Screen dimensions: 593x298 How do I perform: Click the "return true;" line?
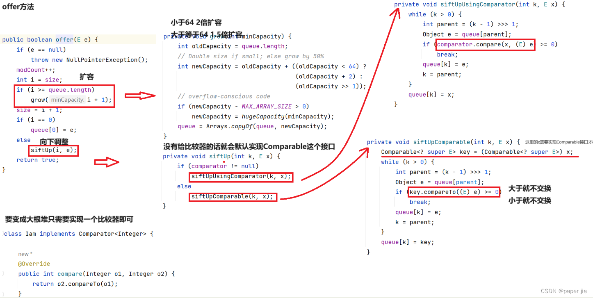(x=38, y=160)
